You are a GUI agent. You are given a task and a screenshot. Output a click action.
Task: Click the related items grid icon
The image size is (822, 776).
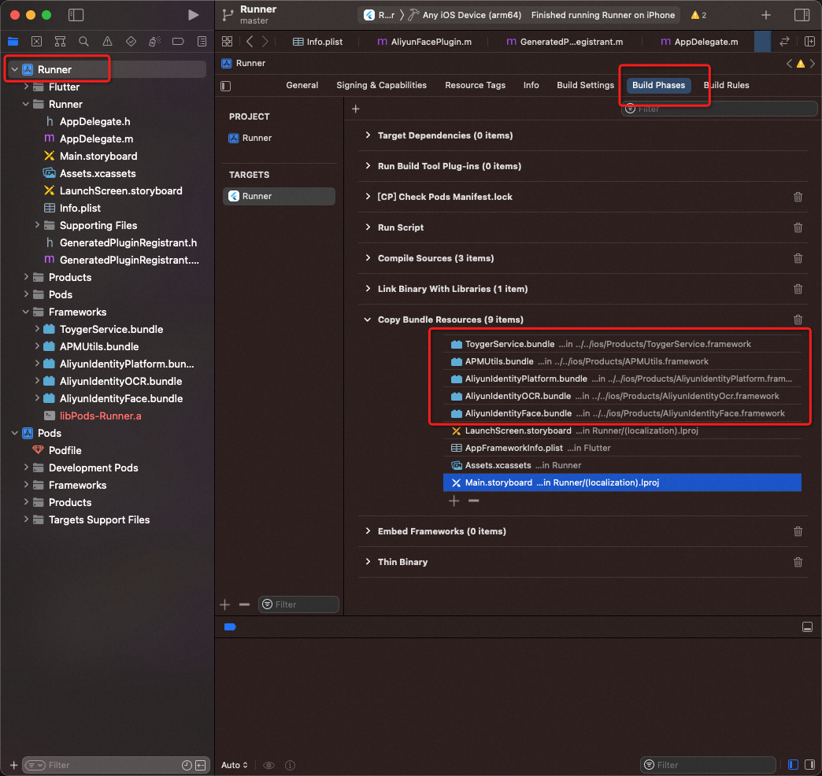tap(227, 42)
